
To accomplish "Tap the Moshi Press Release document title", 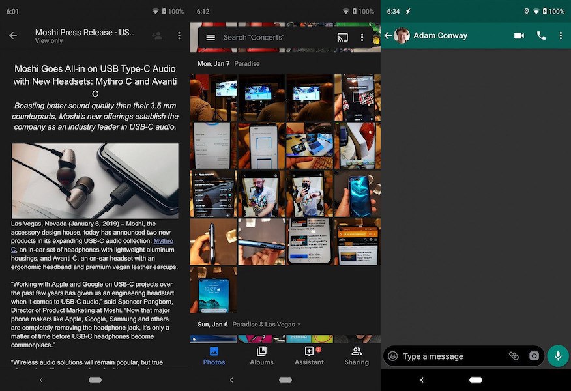I will pyautogui.click(x=85, y=32).
